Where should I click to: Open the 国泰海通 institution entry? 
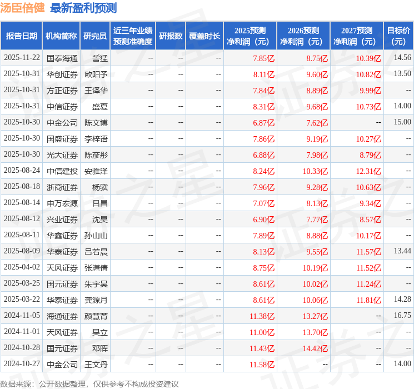62,58
